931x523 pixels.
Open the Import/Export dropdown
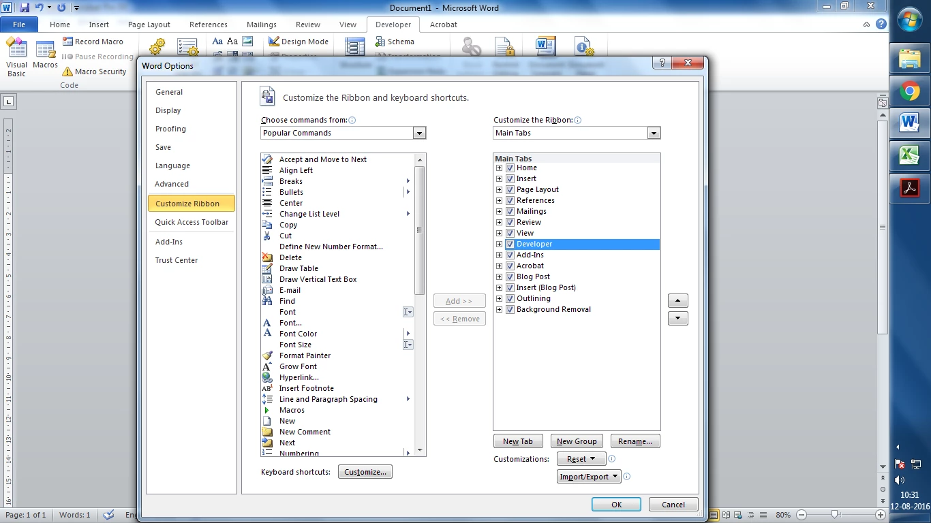(589, 477)
